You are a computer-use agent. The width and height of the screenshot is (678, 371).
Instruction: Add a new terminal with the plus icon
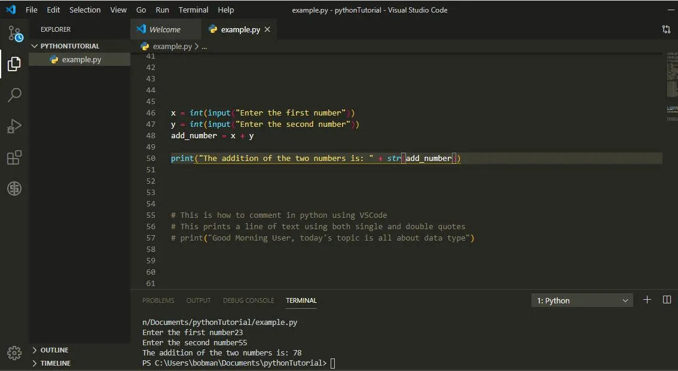pyautogui.click(x=647, y=300)
